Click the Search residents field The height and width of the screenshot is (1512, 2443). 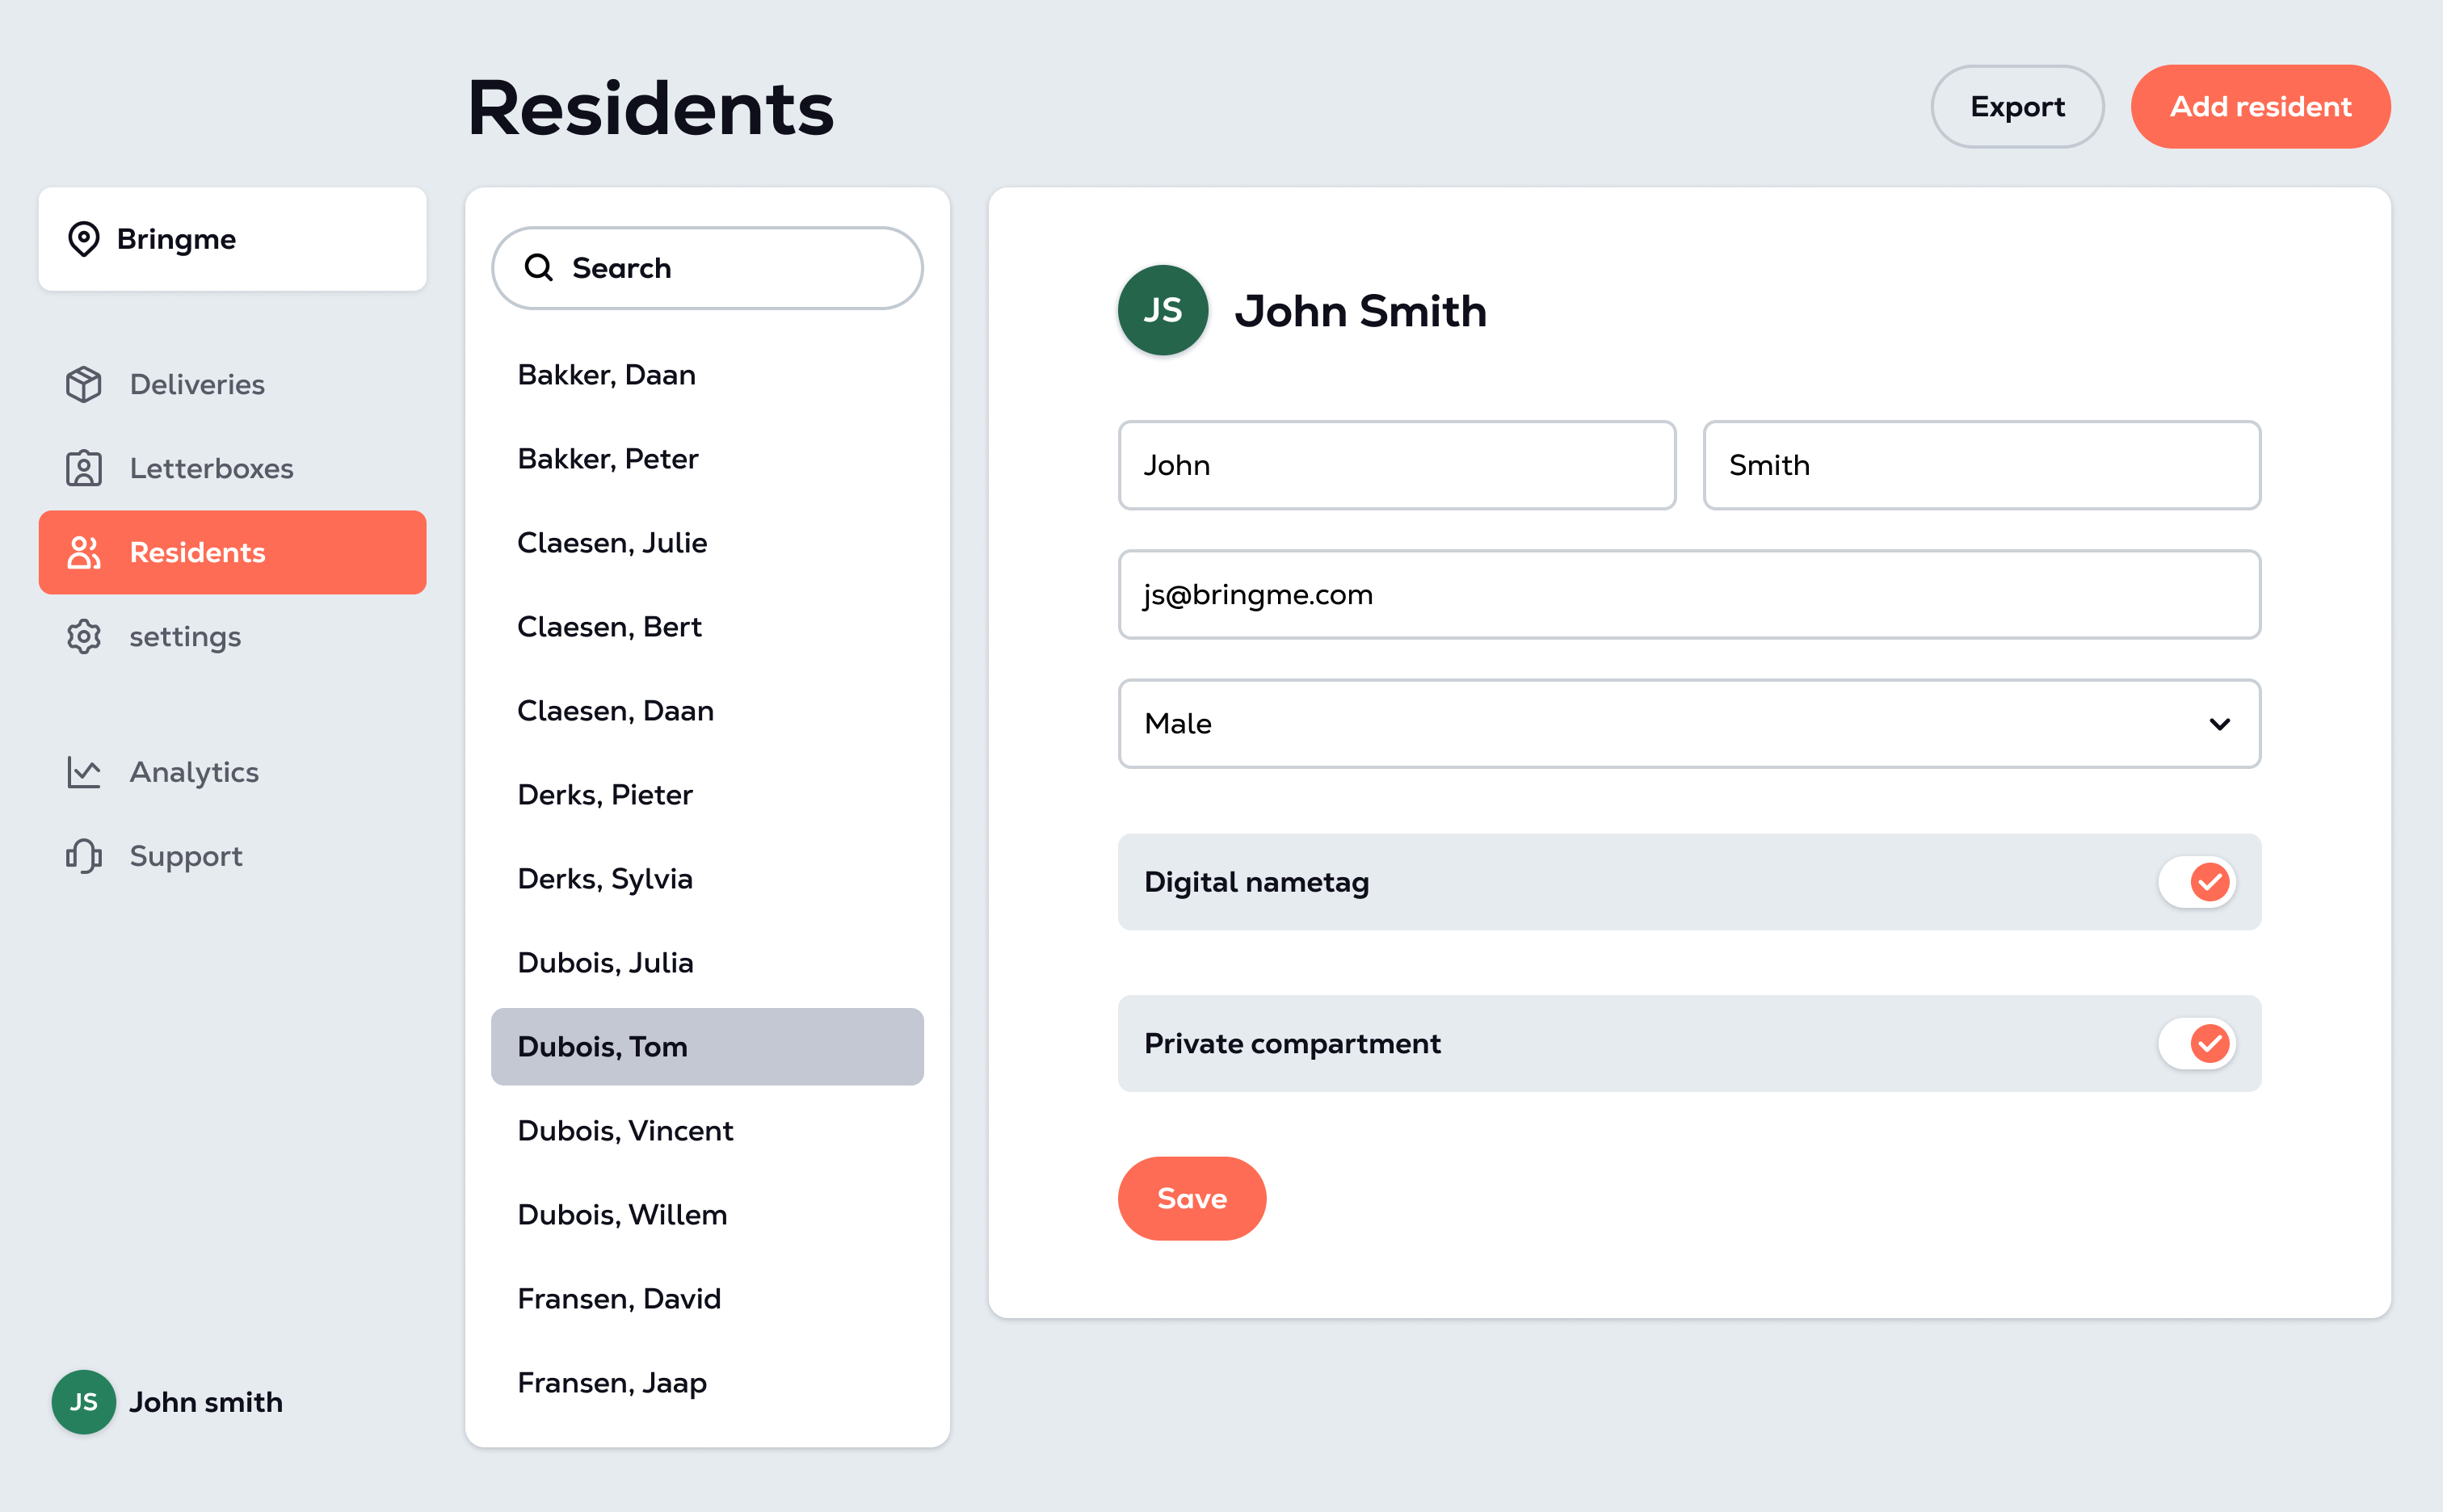pos(707,267)
